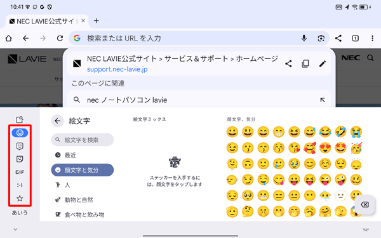Tap the keyboard switcher icon in the bottom bar
Screen dimensions: 381x238
366,229
